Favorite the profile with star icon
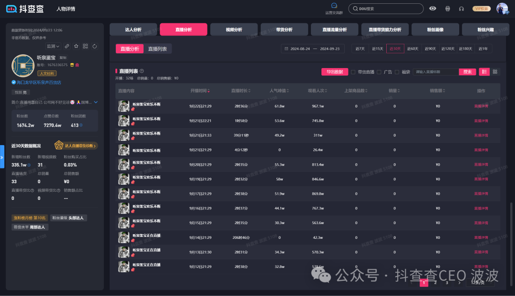 (x=76, y=46)
